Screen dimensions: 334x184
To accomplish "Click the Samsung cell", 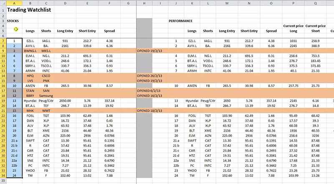I will coord(46,96).
